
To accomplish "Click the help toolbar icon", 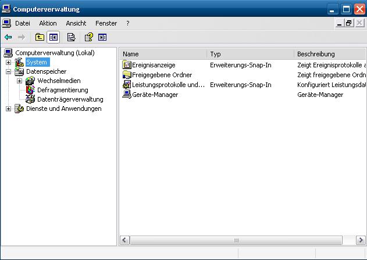I will coord(88,37).
